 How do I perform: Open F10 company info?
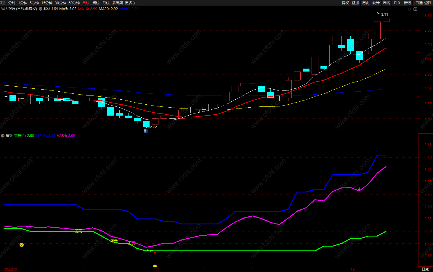click(397, 3)
